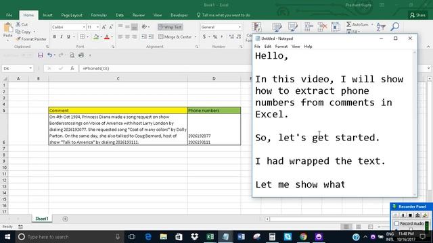The height and width of the screenshot is (243, 433).
Task: Click the Windows Start button
Action: [7, 237]
